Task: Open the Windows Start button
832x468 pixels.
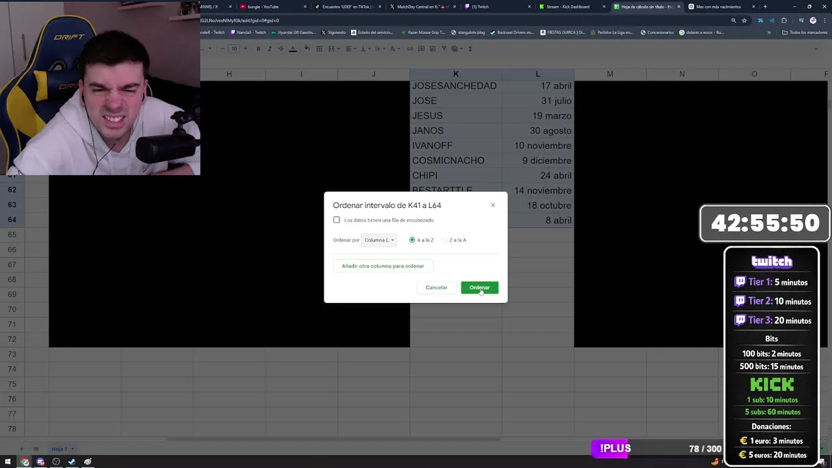Action: [x=9, y=462]
